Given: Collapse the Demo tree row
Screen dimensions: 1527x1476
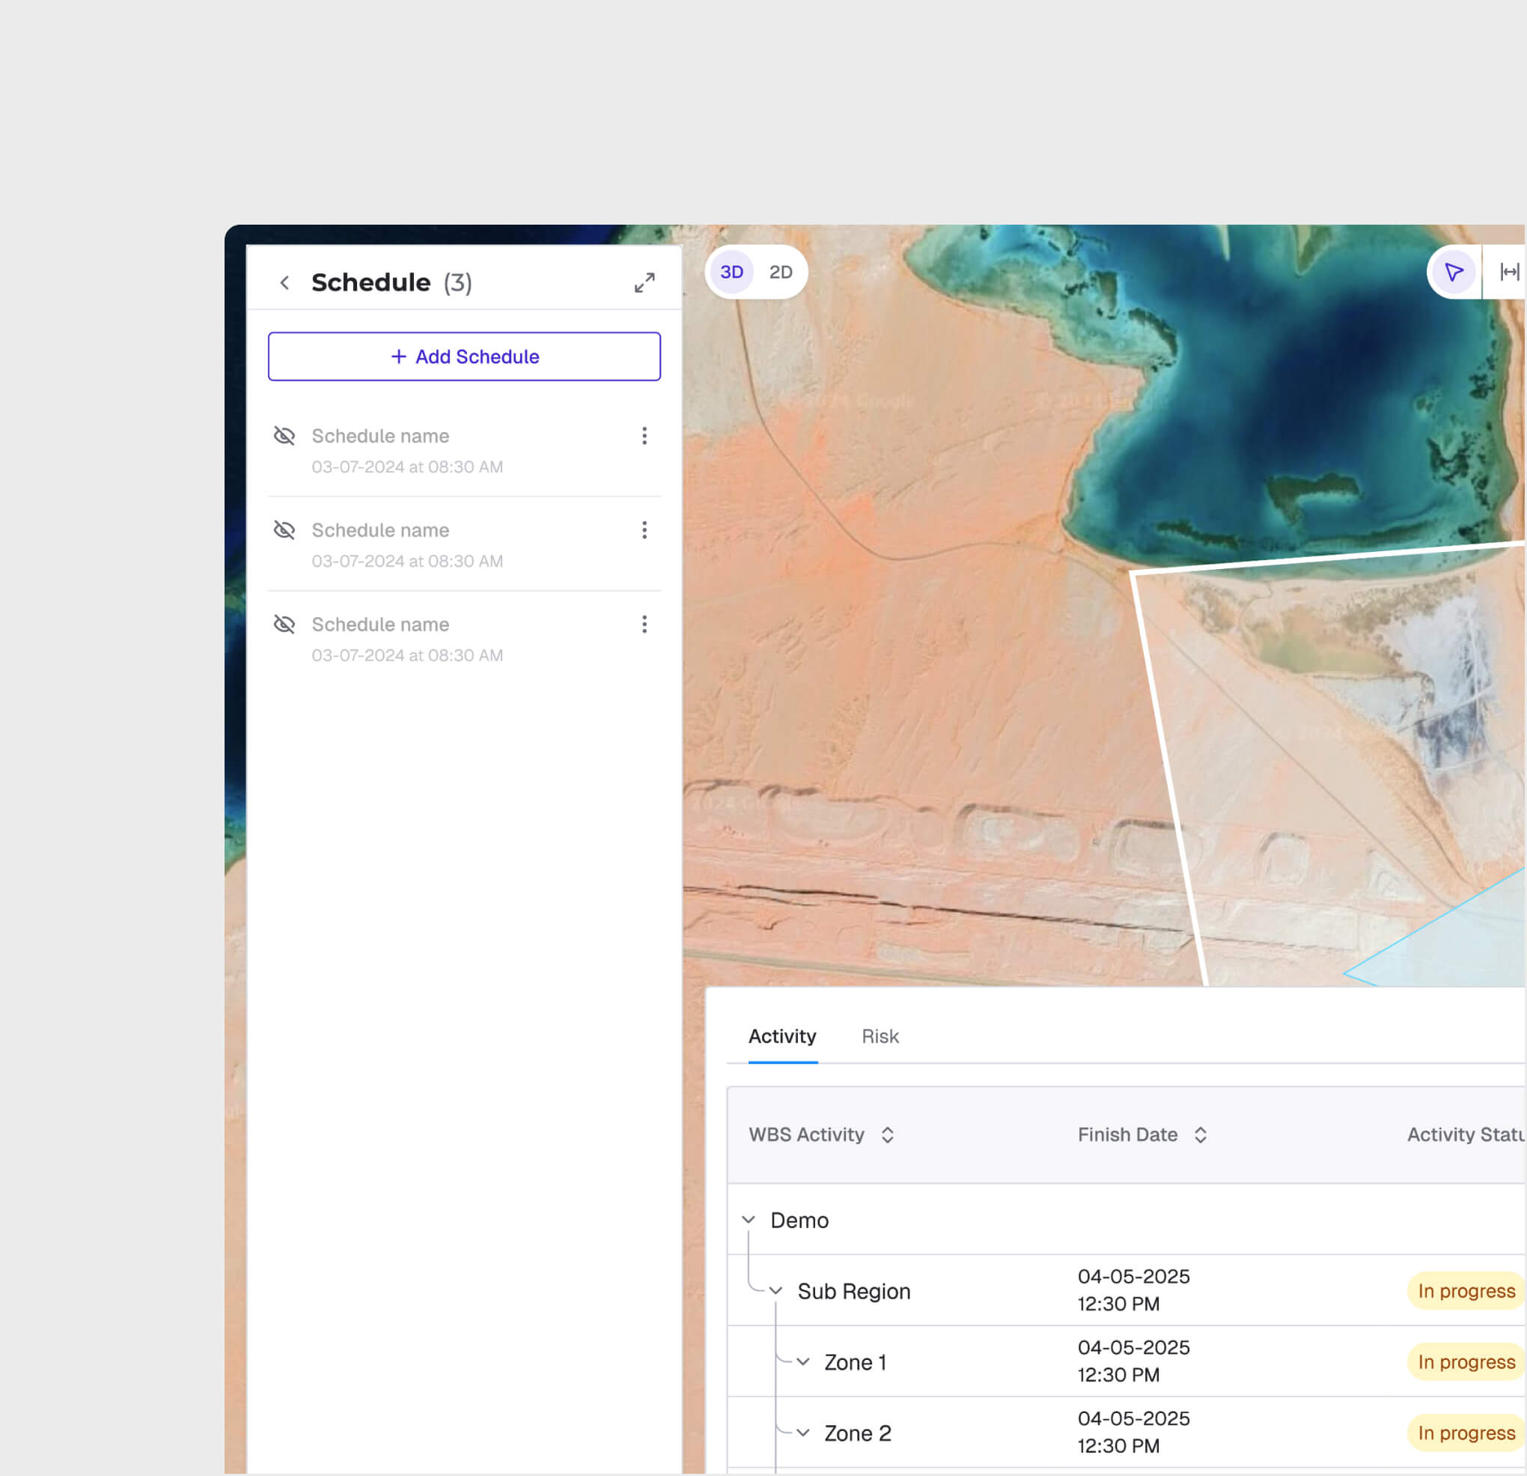Looking at the screenshot, I should click(749, 1220).
